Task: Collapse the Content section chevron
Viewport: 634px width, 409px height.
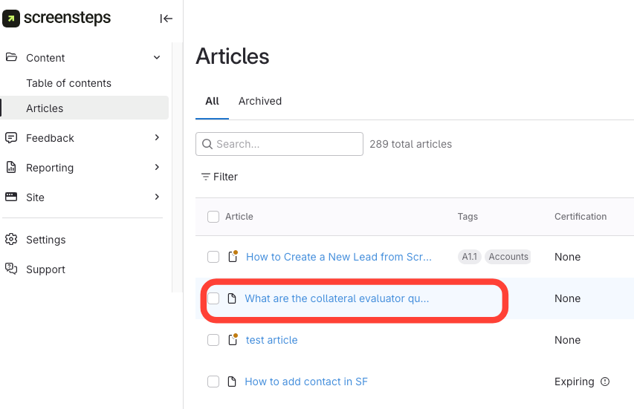Action: 157,57
